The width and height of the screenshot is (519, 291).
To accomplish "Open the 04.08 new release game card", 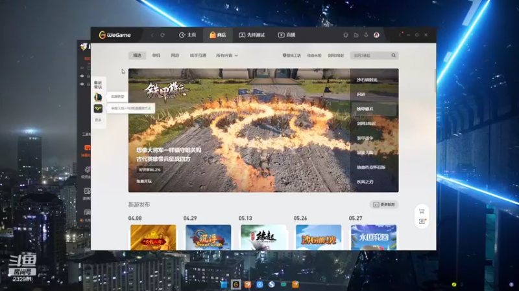I will tap(153, 237).
